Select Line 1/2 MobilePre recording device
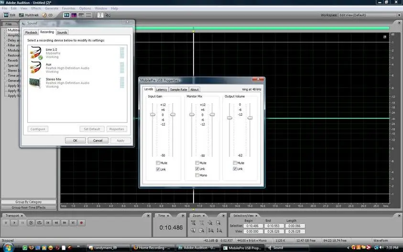 (x=77, y=53)
